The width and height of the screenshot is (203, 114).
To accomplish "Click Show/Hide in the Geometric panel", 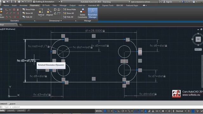I will (x=29, y=9).
